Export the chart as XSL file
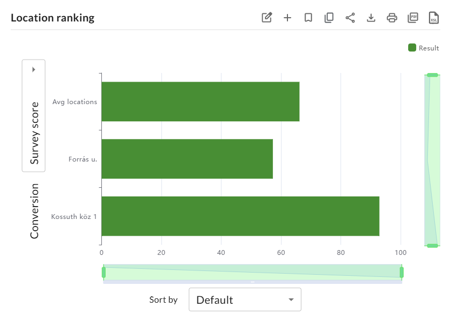The width and height of the screenshot is (451, 322). [x=434, y=18]
